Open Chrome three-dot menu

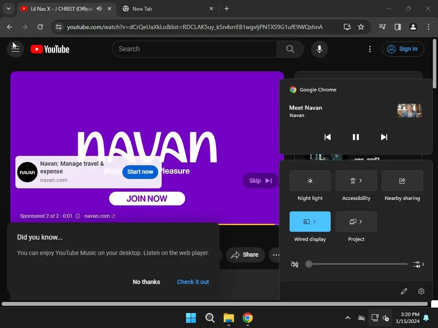tap(429, 27)
